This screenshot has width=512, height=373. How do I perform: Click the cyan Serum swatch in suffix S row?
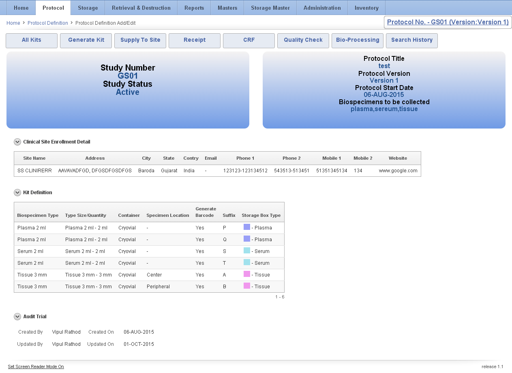[247, 251]
